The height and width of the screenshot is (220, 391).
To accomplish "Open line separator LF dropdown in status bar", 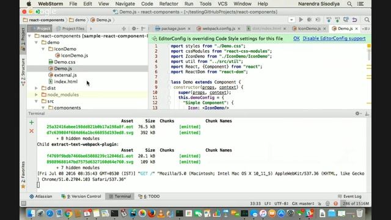I will tap(268, 204).
